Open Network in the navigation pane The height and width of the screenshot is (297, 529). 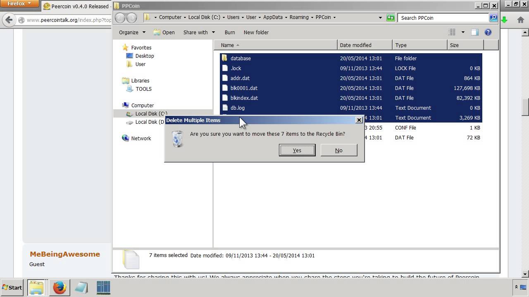[141, 138]
